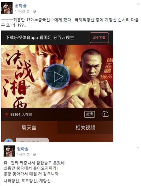Open the share icon below video
The width and height of the screenshot is (141, 186).
coord(105,114)
